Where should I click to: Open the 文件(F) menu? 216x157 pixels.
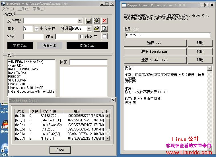[x=8, y=9]
